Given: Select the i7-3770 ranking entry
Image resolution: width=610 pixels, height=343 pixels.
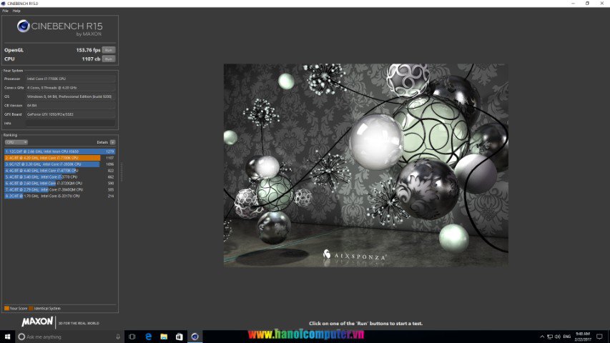Looking at the screenshot, I should pyautogui.click(x=59, y=177).
